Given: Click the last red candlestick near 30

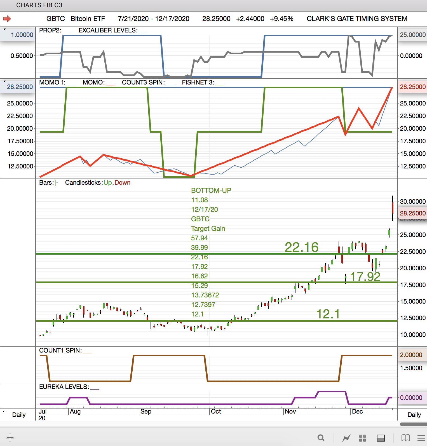Looking at the screenshot, I should (x=393, y=208).
